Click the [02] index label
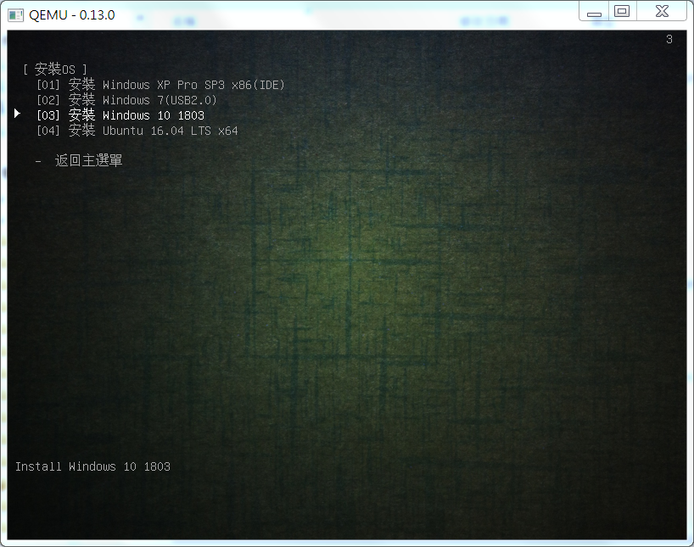The width and height of the screenshot is (694, 547). tap(48, 100)
